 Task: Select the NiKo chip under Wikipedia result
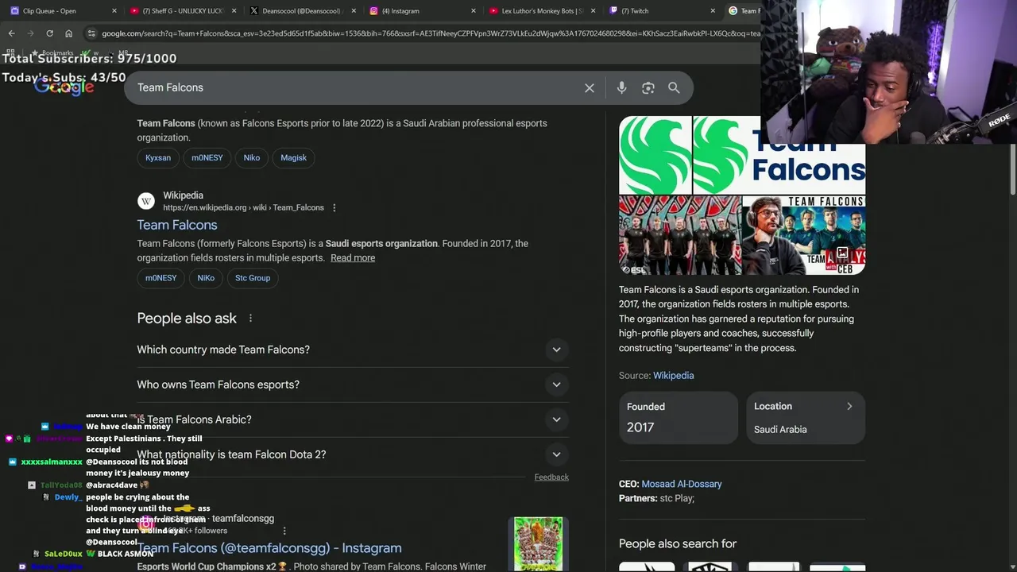[x=206, y=278]
